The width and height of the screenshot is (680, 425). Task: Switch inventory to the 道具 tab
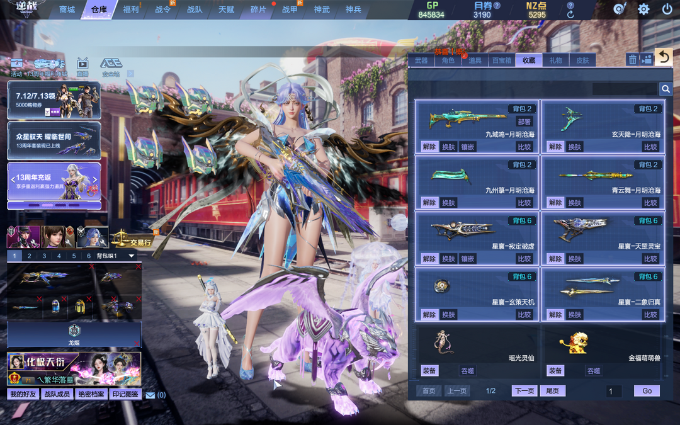(475, 60)
